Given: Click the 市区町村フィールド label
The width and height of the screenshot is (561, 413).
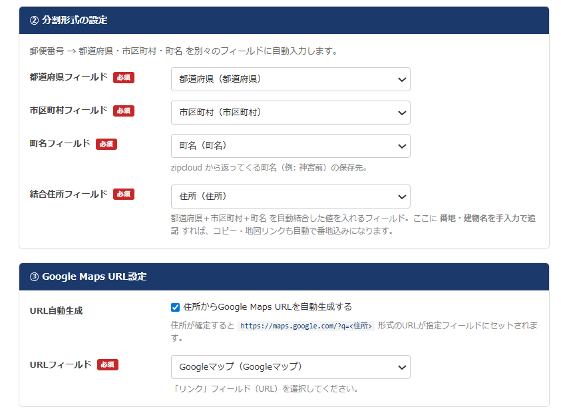Looking at the screenshot, I should pyautogui.click(x=69, y=111).
